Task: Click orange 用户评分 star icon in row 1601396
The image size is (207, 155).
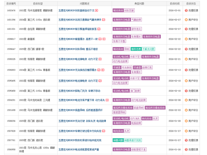Action: pos(186,20)
